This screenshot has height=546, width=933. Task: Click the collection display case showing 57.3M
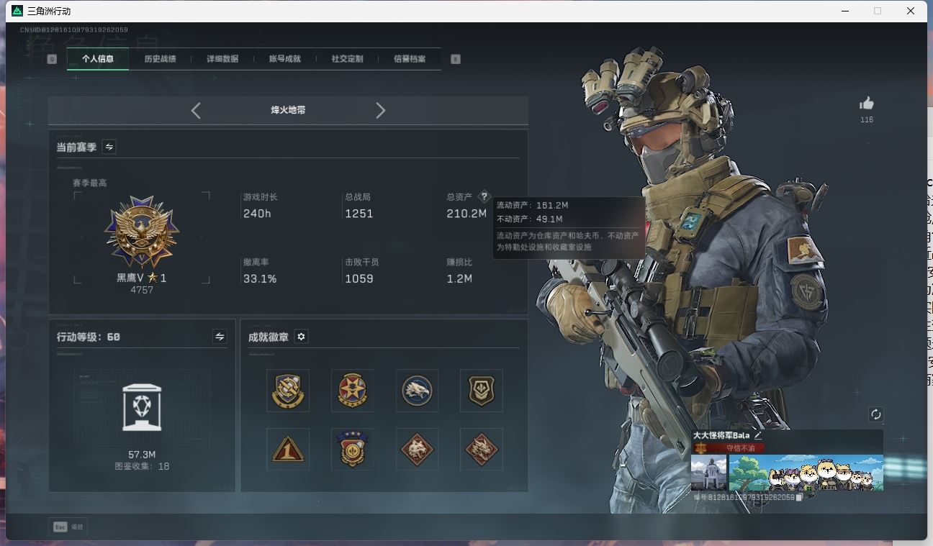[142, 408]
